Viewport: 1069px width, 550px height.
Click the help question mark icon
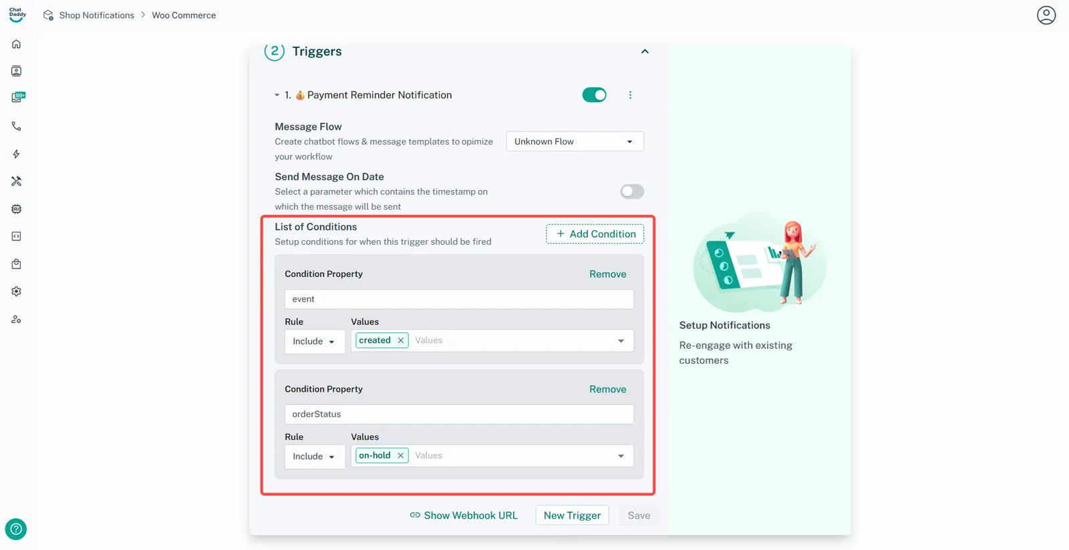pos(16,529)
